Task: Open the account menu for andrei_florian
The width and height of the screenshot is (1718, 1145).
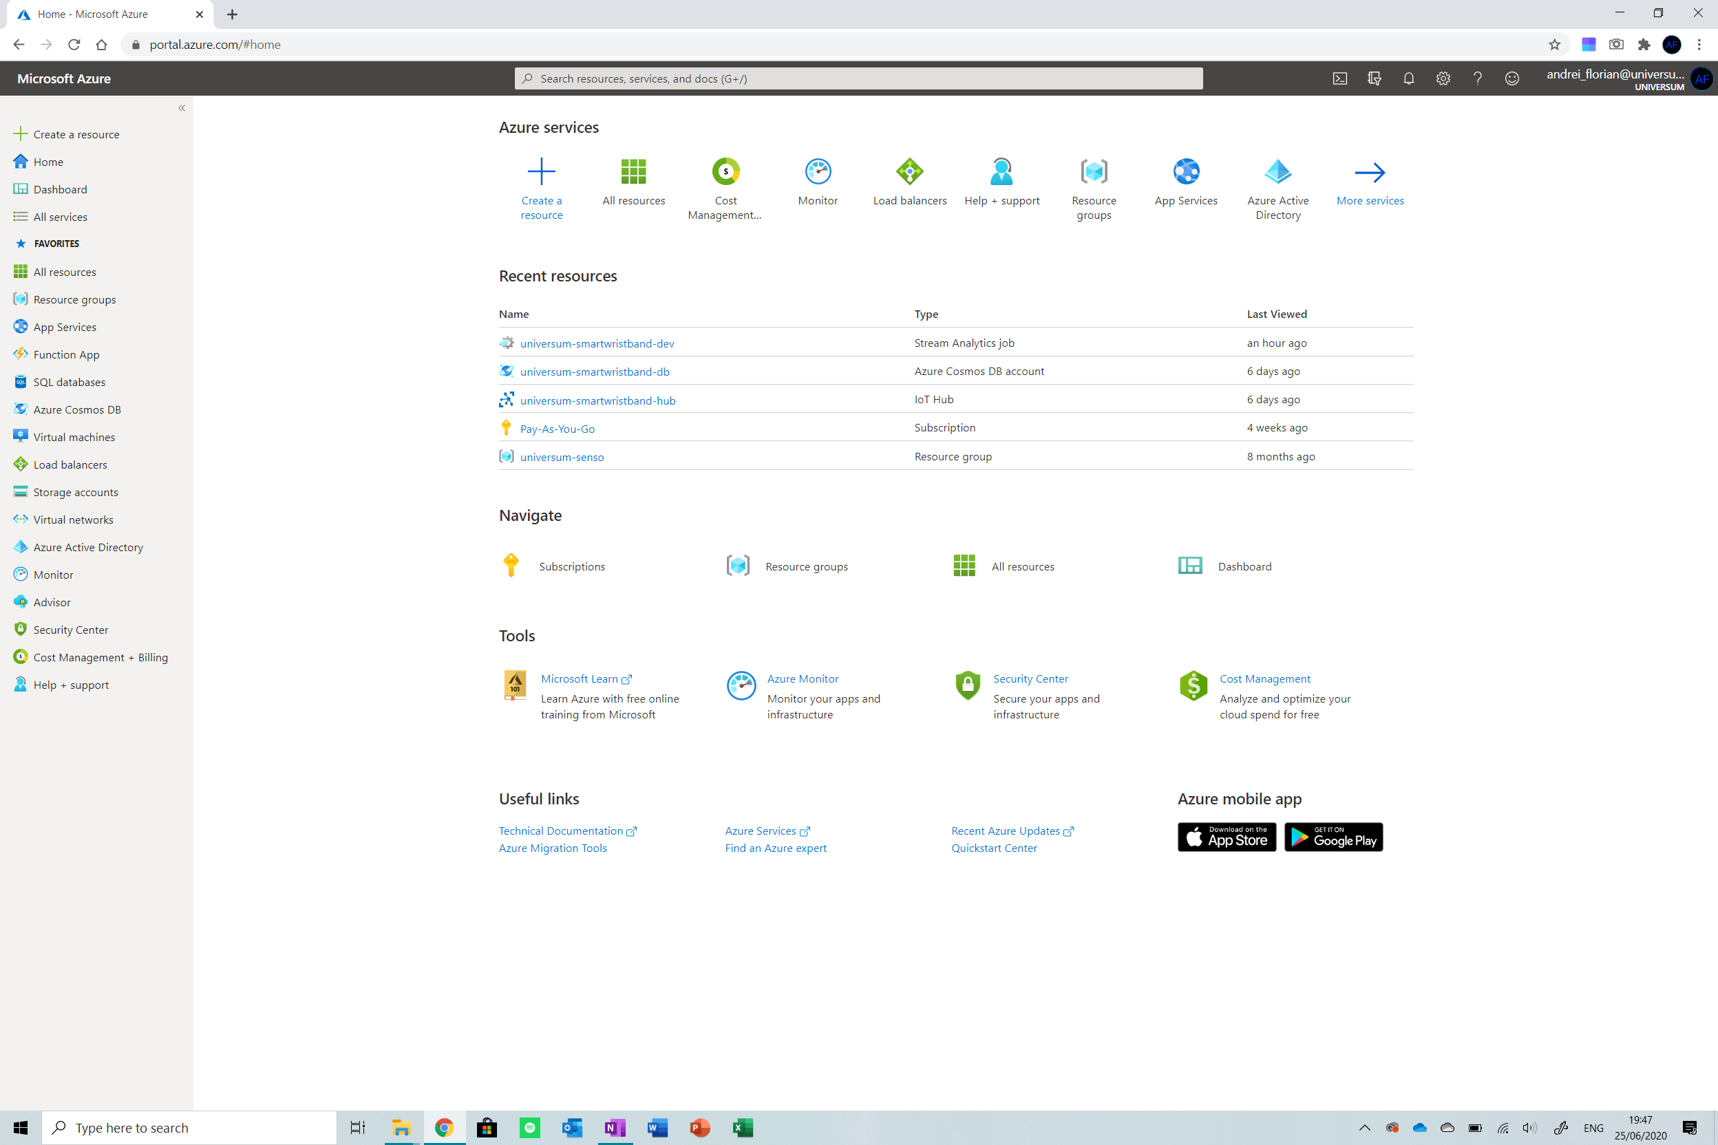Action: pyautogui.click(x=1629, y=79)
